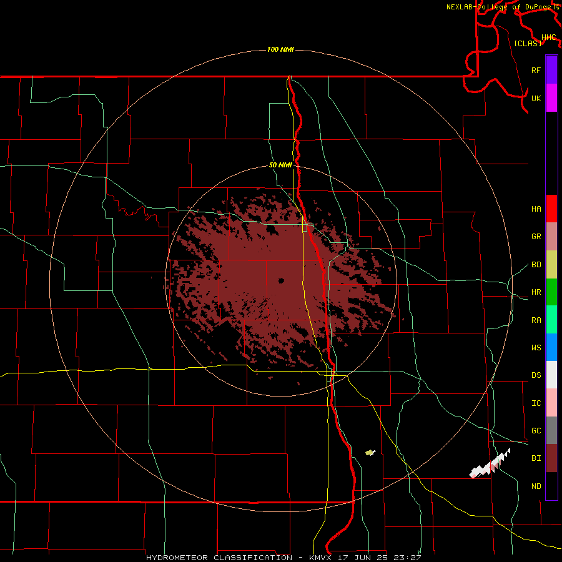The image size is (562, 562).
Task: Click the UK magenta legend swatch
Action: tap(551, 98)
